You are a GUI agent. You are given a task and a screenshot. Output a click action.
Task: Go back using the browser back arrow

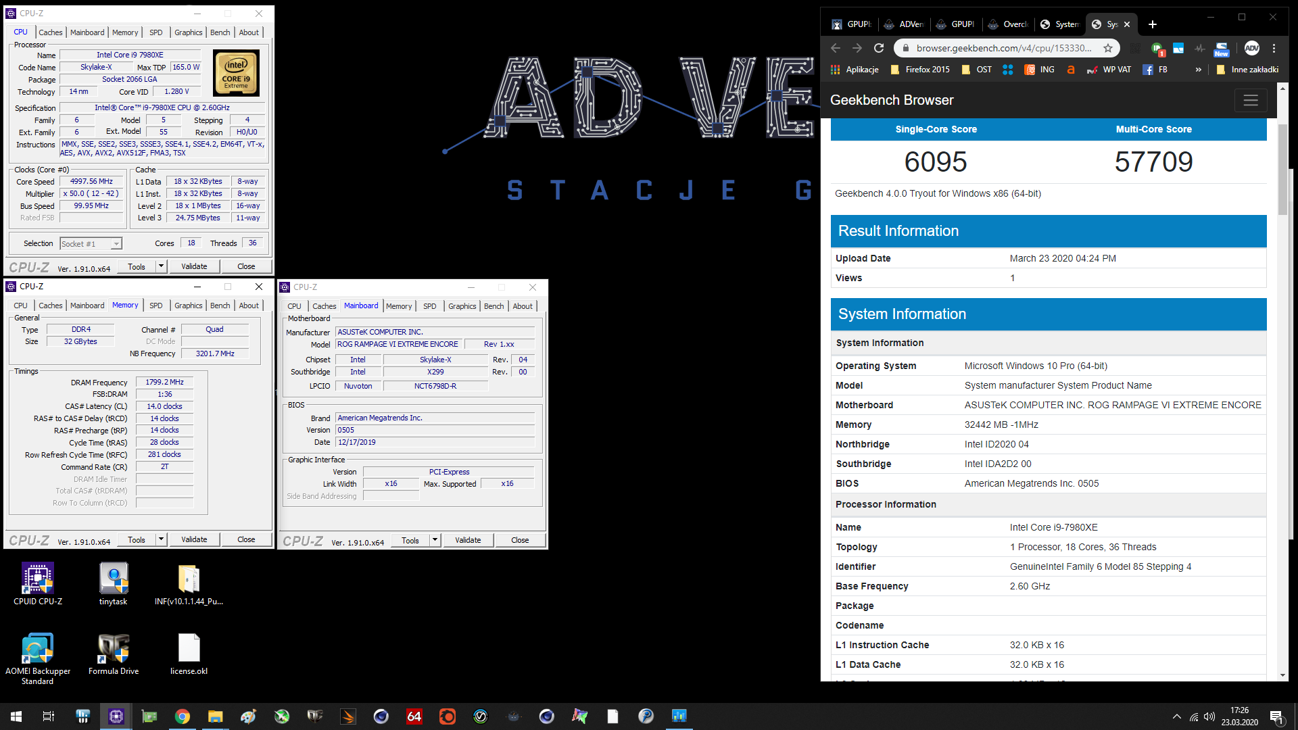coord(836,48)
